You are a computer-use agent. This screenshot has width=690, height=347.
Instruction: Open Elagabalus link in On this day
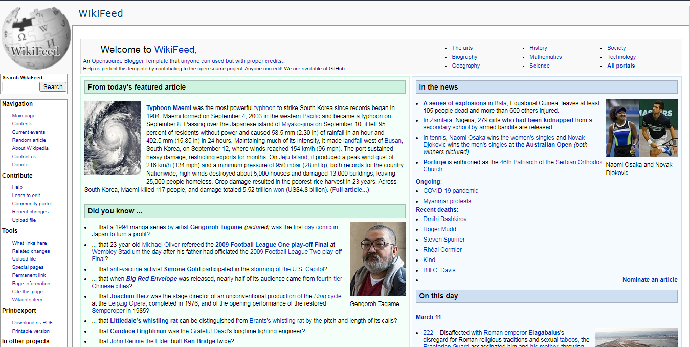(x=544, y=333)
